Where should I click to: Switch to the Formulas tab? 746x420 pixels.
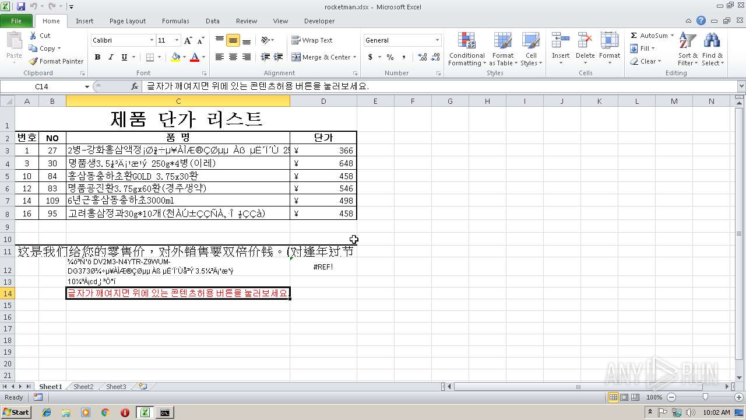[175, 21]
